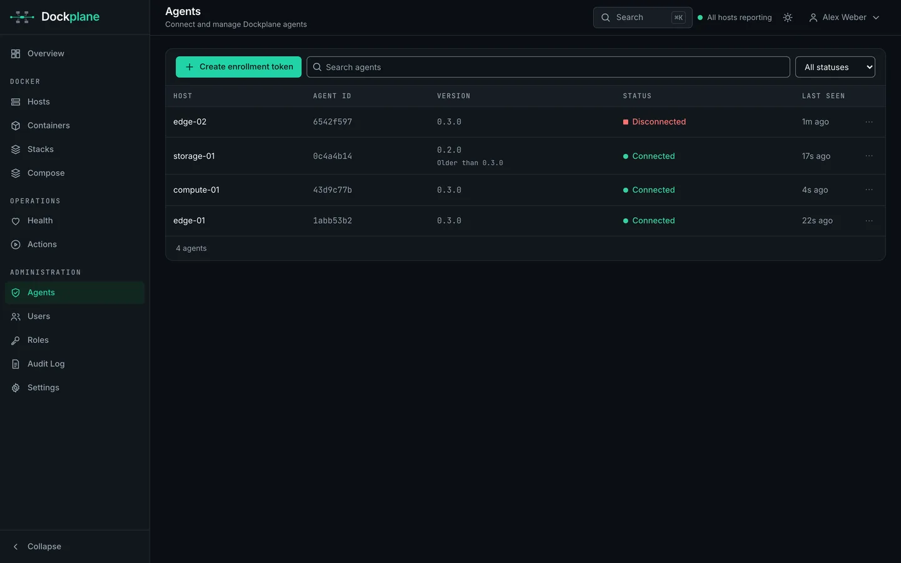The width and height of the screenshot is (901, 563).
Task: Click the '22s ago' last seen value
Action: click(x=817, y=221)
